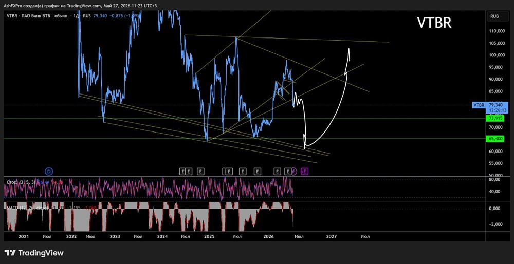Click the green 65,400 price level label
Screen dimensions: 514x264
[494, 139]
